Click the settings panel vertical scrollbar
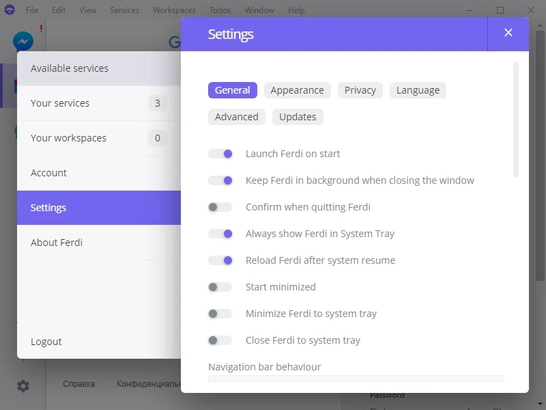546x410 pixels. point(516,120)
